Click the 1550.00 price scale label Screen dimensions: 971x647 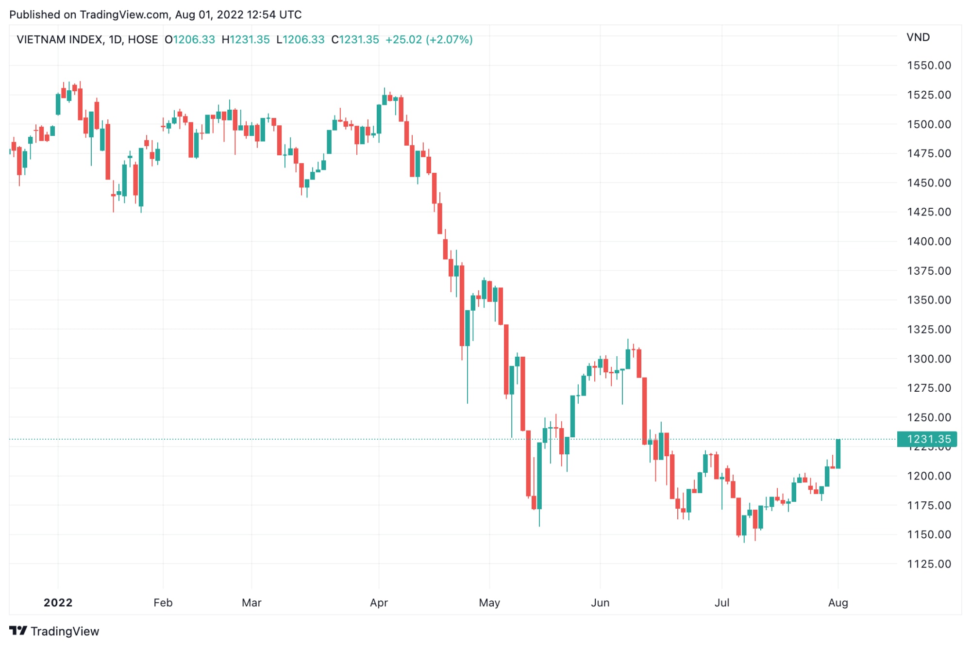pyautogui.click(x=929, y=66)
